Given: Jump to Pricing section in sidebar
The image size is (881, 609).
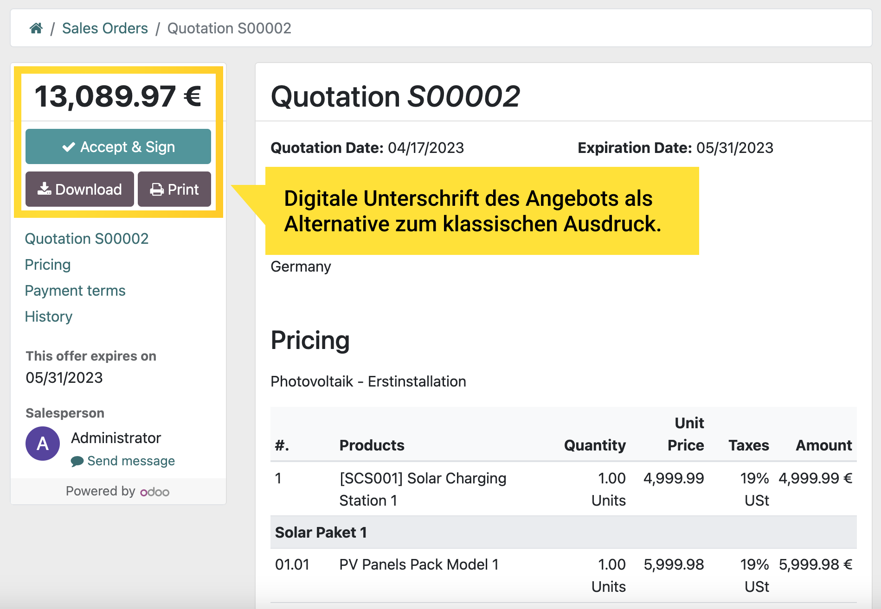Looking at the screenshot, I should tap(48, 265).
